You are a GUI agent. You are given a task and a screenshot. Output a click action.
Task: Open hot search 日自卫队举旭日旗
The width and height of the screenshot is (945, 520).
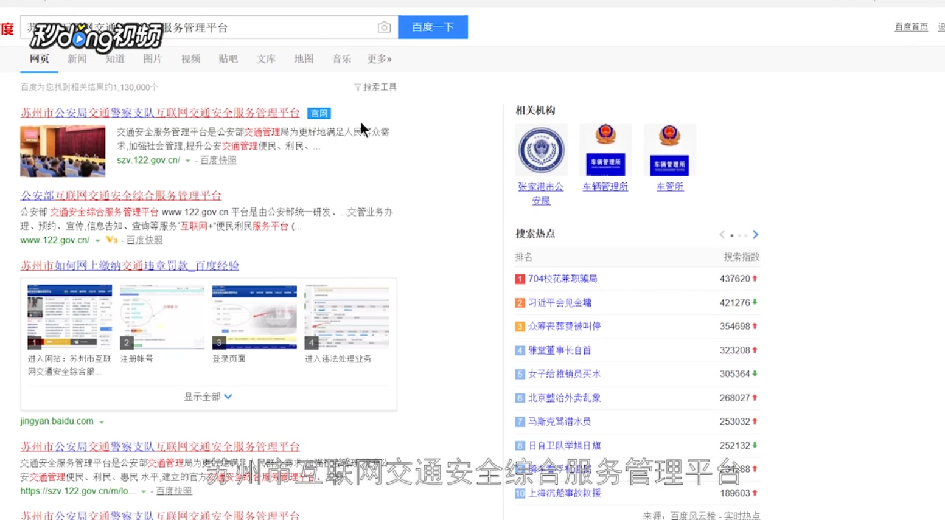565,446
